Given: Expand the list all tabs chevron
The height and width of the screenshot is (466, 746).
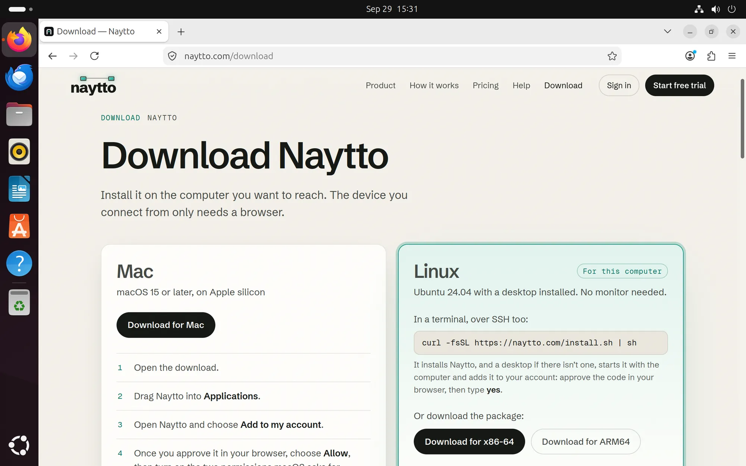Looking at the screenshot, I should coord(668,32).
